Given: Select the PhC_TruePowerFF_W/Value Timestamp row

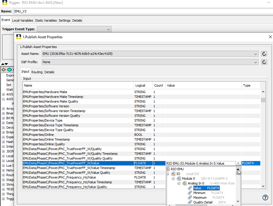Looking at the screenshot, I should (x=94, y=168).
